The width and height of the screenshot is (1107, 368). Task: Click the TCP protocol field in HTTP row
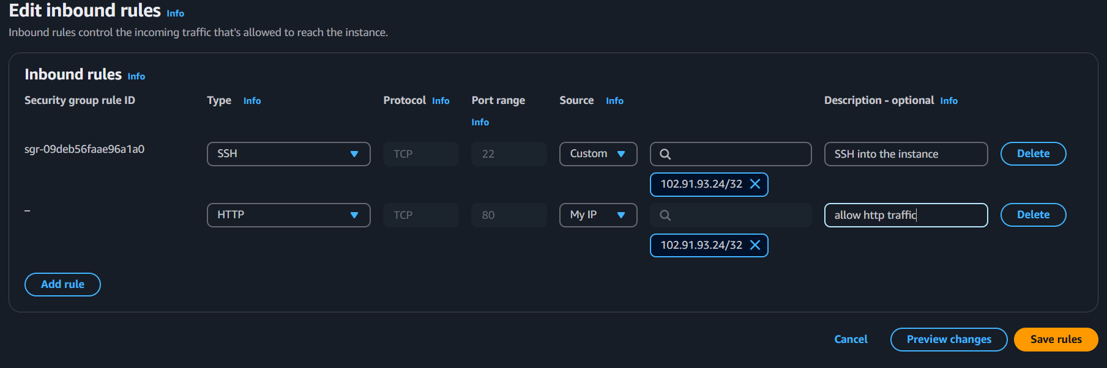(421, 215)
